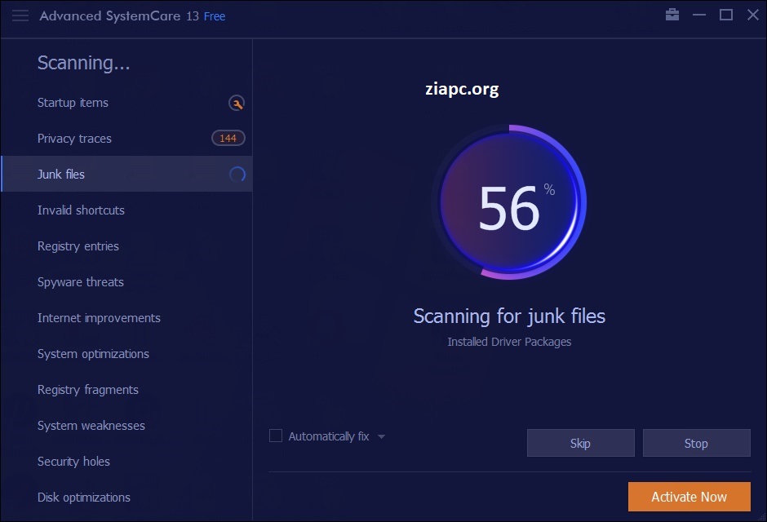Expand the Automatically fix options dropdown
Screen dimensions: 767x522
381,436
